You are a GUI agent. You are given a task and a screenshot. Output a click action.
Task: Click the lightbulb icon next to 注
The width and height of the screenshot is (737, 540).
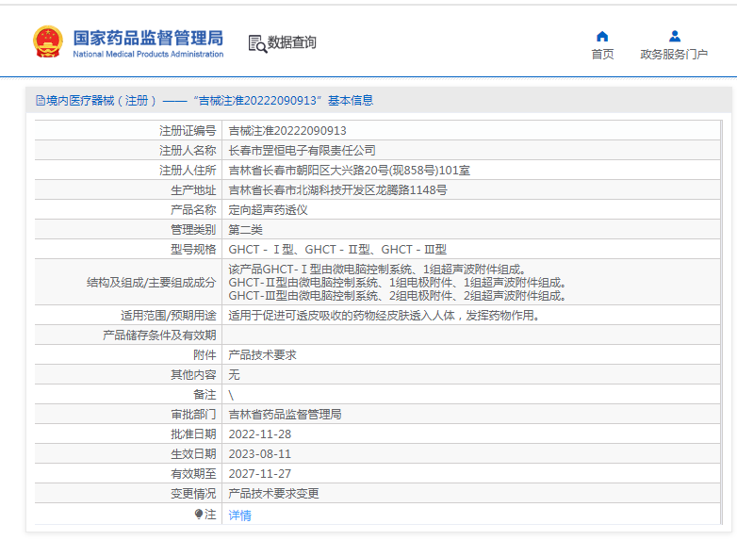pos(199,515)
